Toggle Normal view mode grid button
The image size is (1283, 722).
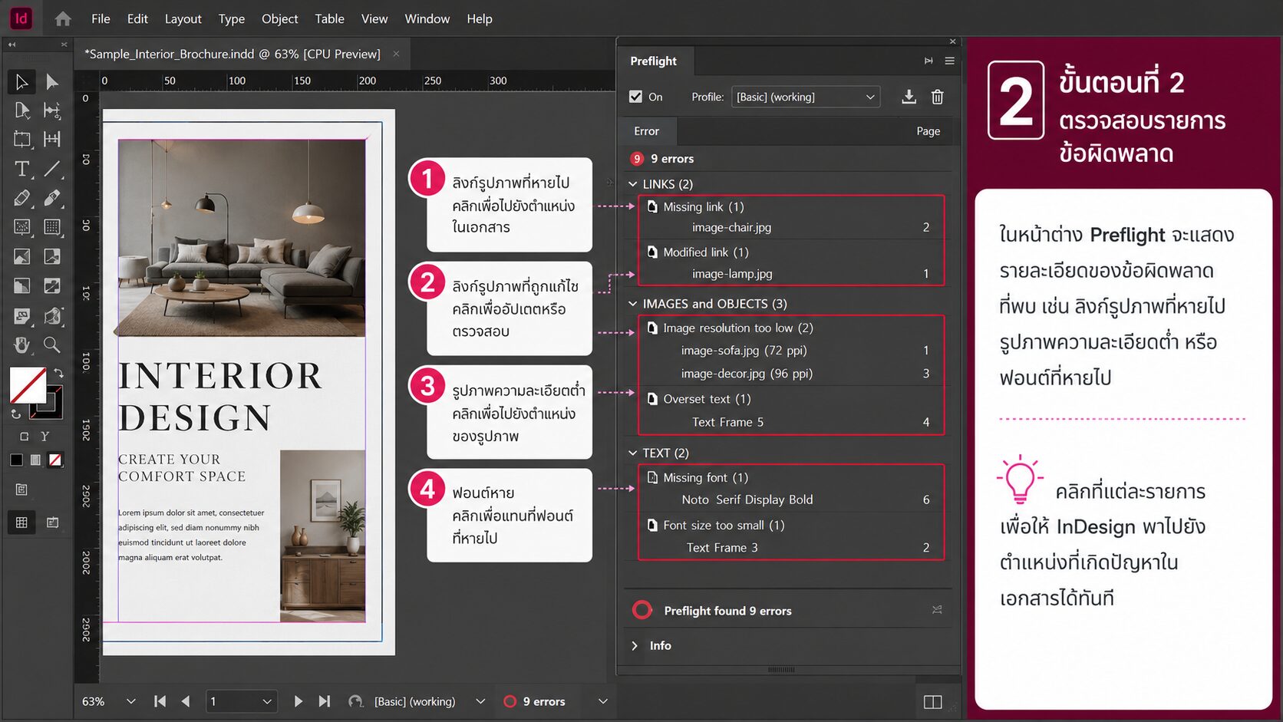click(21, 523)
